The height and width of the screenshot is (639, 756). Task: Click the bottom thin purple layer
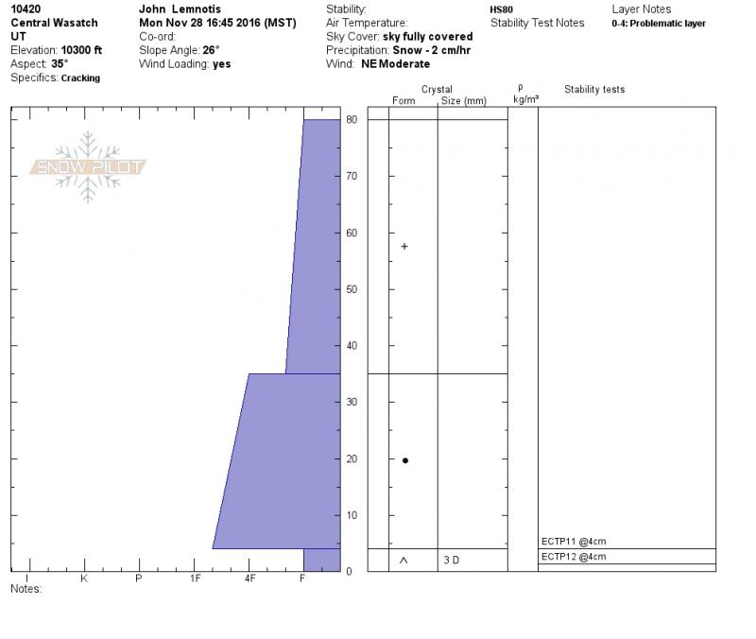pos(322,560)
